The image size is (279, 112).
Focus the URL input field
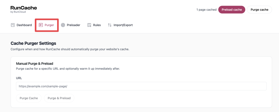pyautogui.click(x=141, y=86)
